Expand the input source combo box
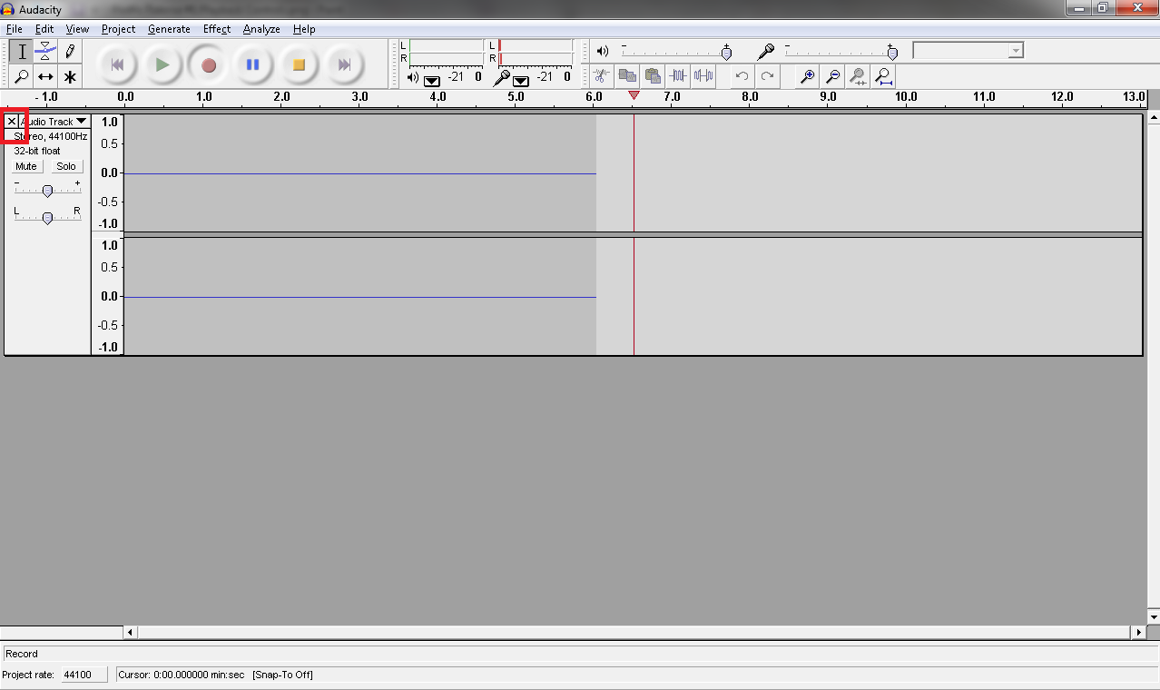Screen dimensions: 1160x690 1016,51
